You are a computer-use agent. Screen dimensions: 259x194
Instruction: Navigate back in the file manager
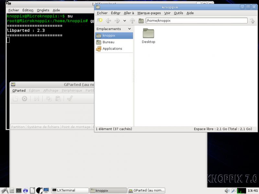[x=108, y=20]
